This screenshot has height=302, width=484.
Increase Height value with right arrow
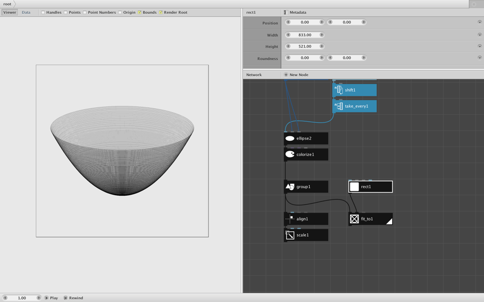322,46
